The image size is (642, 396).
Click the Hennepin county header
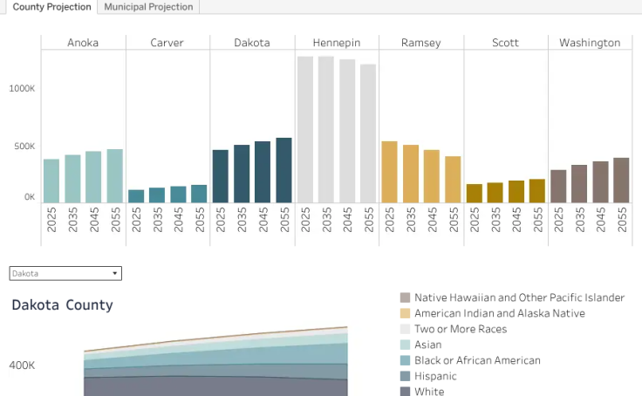(337, 43)
